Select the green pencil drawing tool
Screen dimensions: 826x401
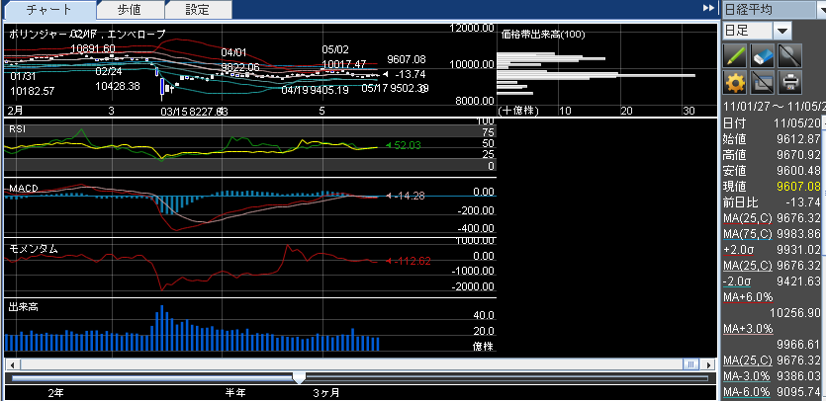pos(735,55)
